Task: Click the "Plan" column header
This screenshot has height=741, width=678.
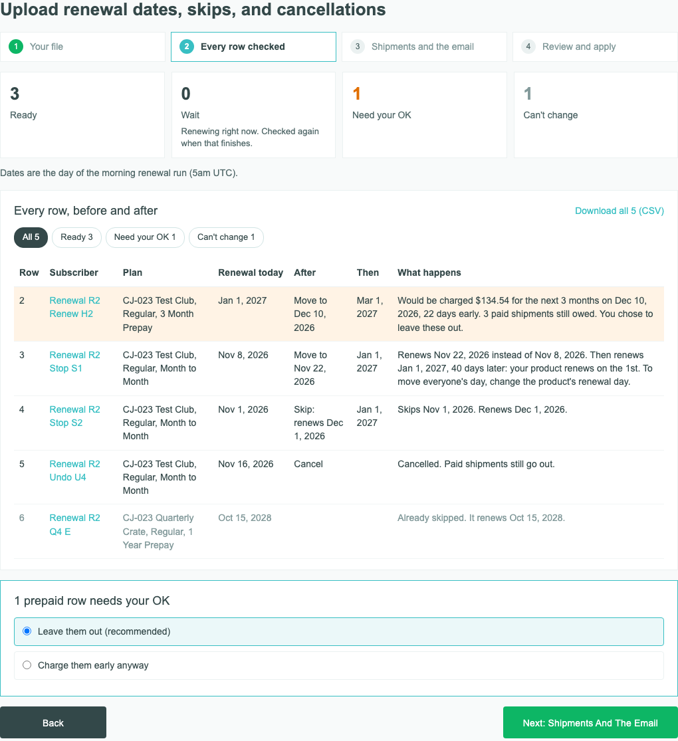Action: point(132,272)
